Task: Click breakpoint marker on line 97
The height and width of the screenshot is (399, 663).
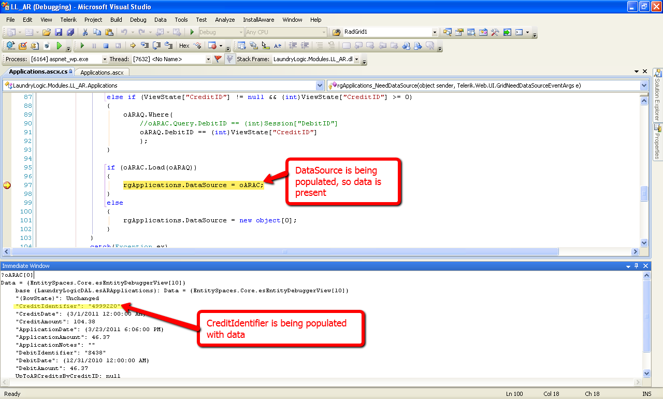Action: click(x=7, y=185)
